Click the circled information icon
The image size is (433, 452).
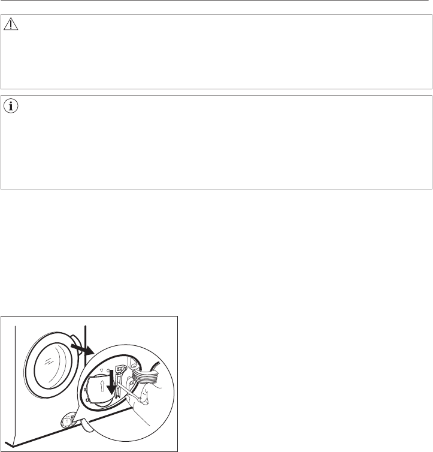(11, 106)
